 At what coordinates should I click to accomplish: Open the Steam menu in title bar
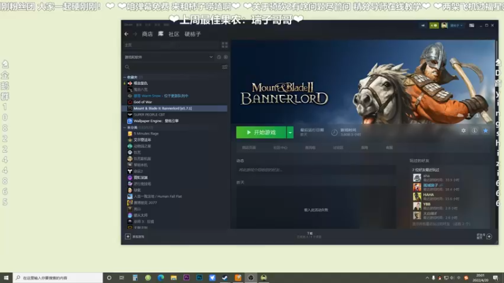pos(129,25)
